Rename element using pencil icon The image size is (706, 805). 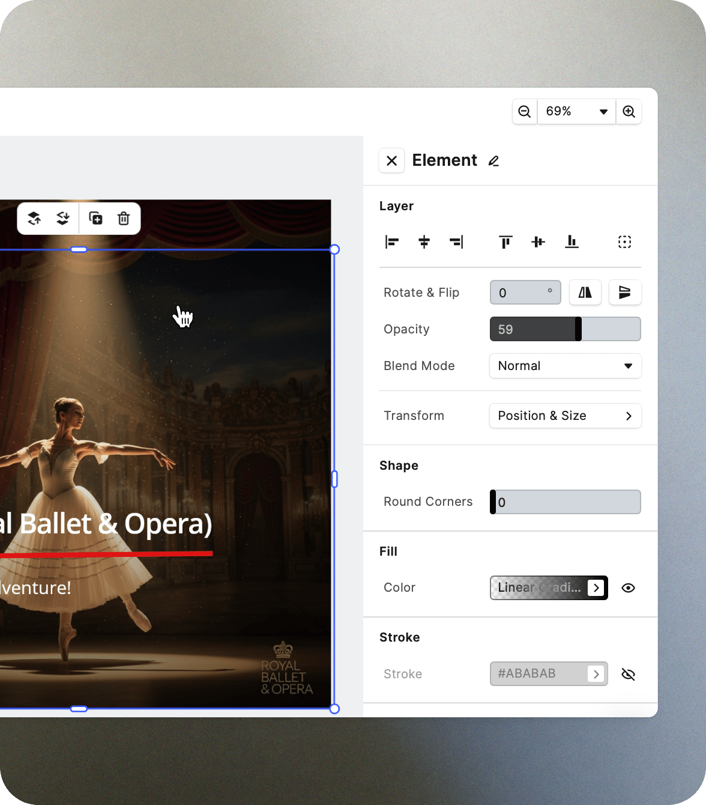tap(493, 161)
